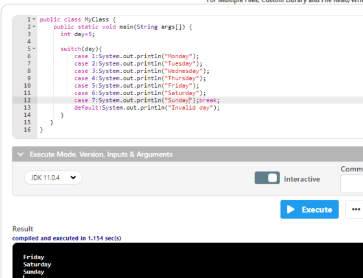The height and width of the screenshot is (278, 363).
Task: Click the Sunday output line in the console
Action: tap(34, 272)
